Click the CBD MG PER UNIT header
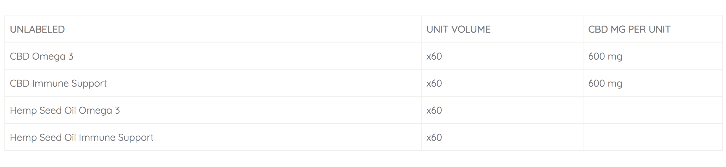This screenshot has width=726, height=167. (629, 29)
